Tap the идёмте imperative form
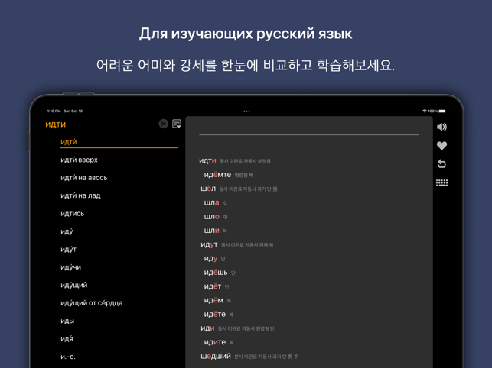 coord(217,175)
